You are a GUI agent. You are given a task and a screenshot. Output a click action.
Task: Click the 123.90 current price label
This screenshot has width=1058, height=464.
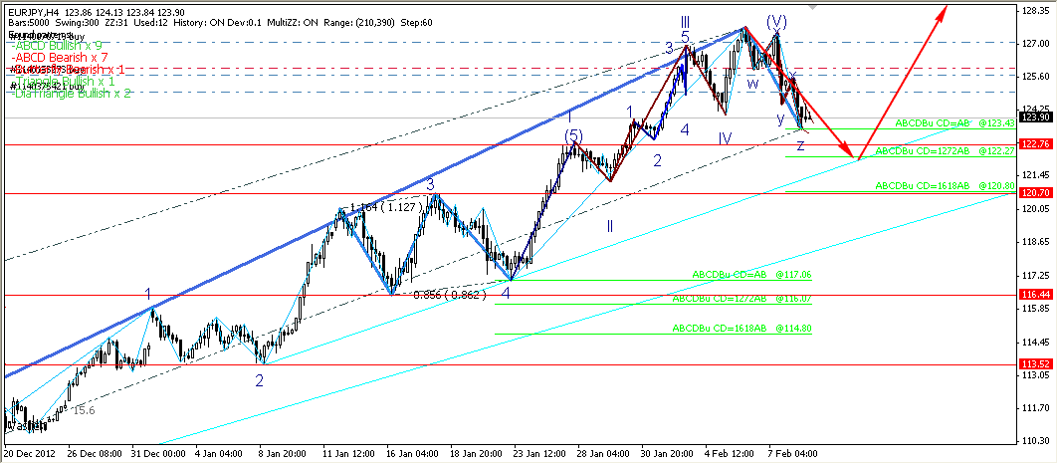1035,117
